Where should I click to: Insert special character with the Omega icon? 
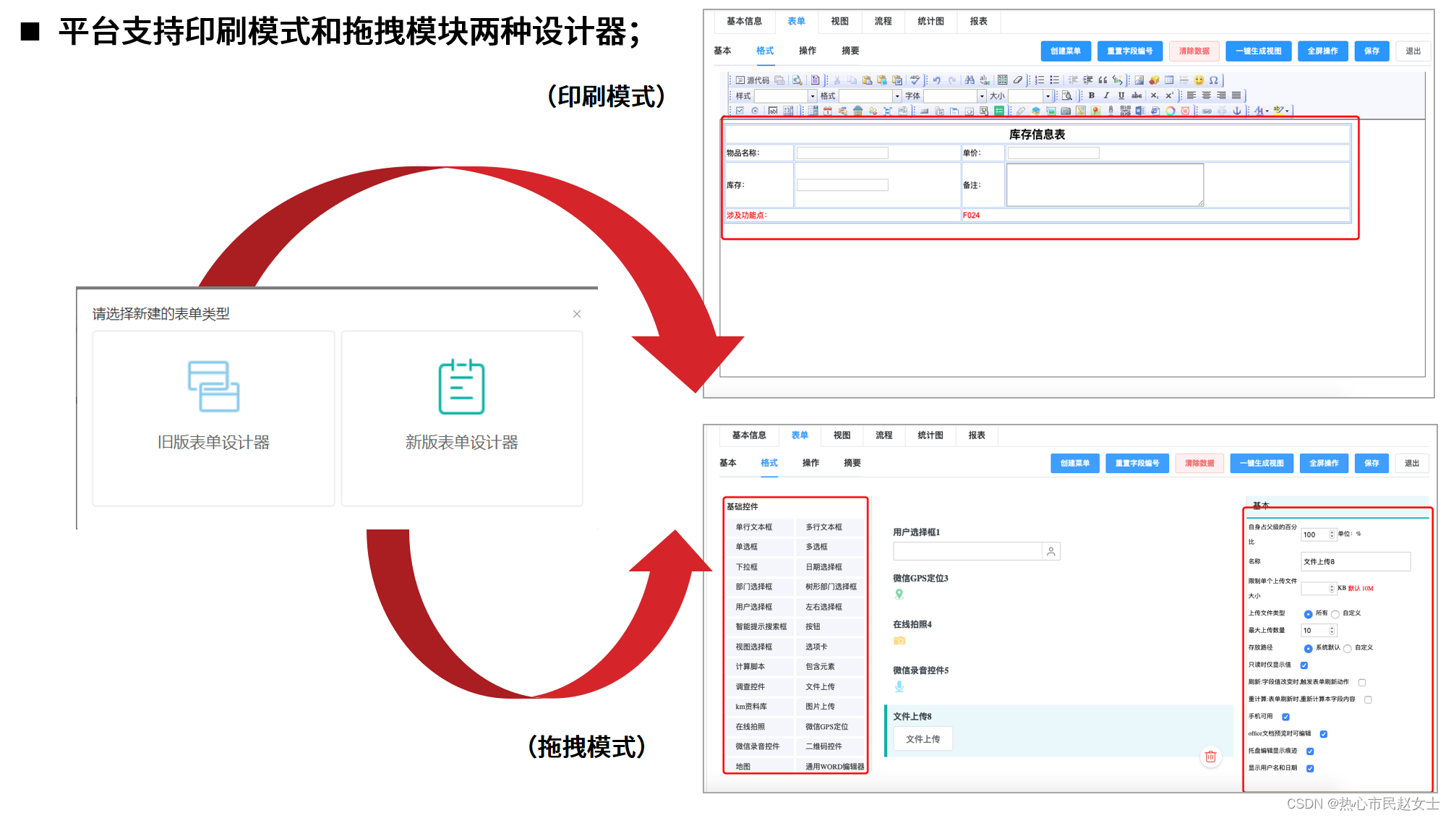(1214, 80)
